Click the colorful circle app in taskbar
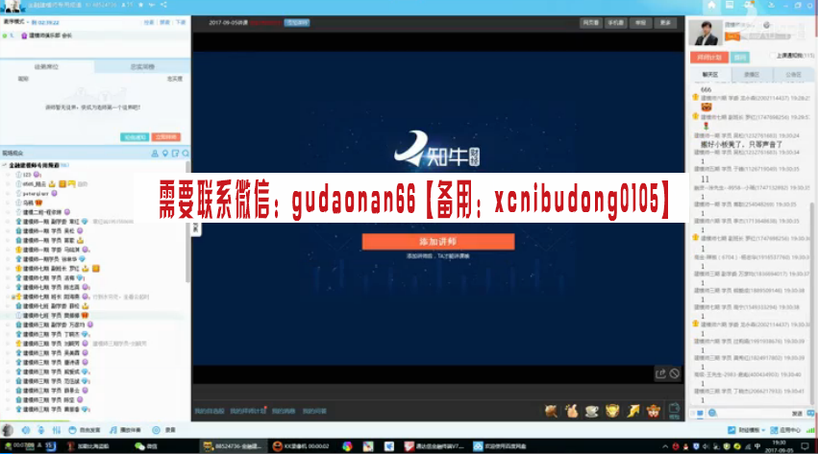The width and height of the screenshot is (818, 454). tap(347, 446)
